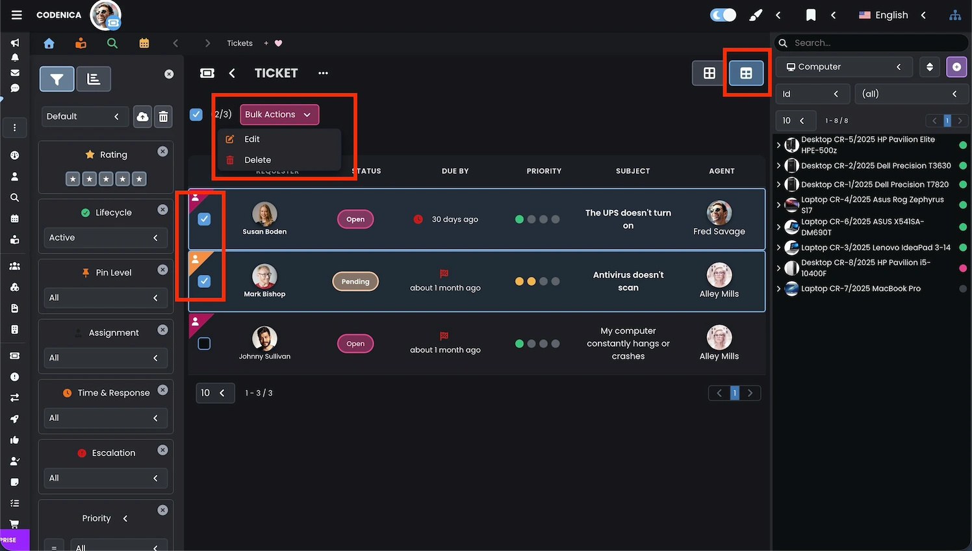
Task: Click the home icon in breadcrumb bar
Action: pyautogui.click(x=49, y=44)
